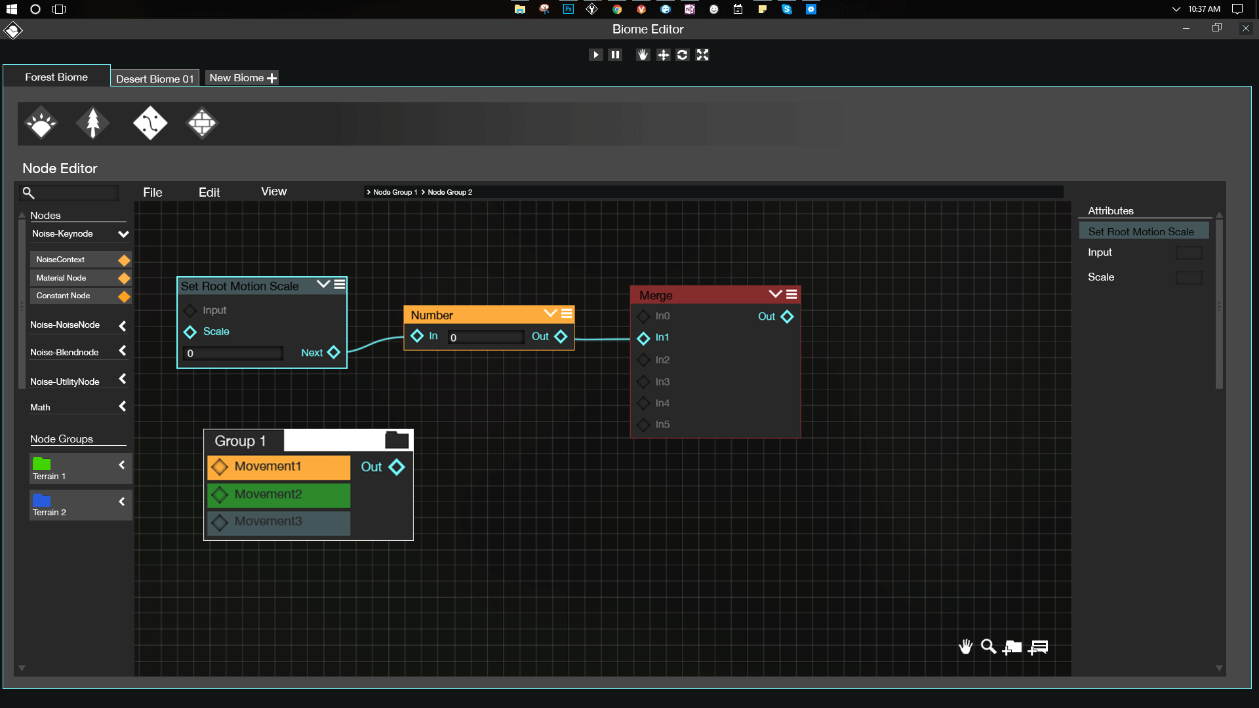Toggle the In2 port on Merge node
The image size is (1259, 708).
tap(643, 360)
